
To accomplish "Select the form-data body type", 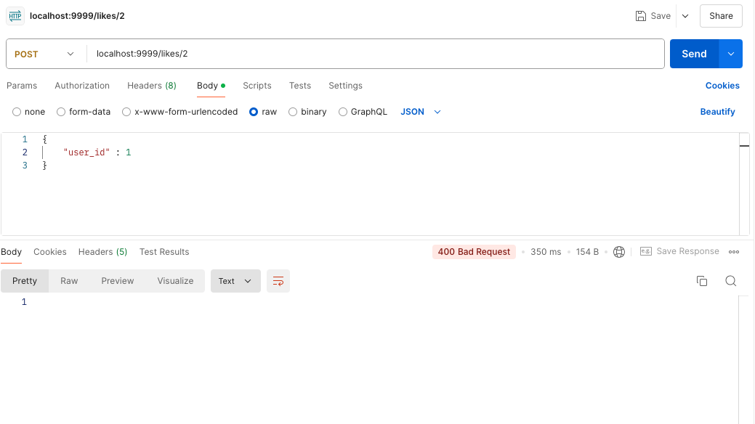I will pos(61,112).
